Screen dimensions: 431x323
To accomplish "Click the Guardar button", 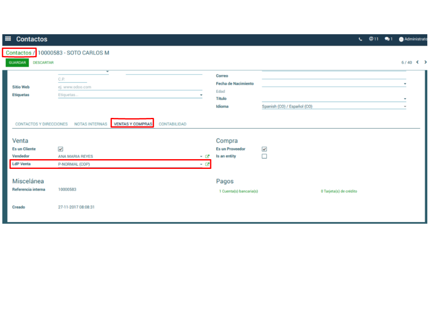I will (17, 63).
